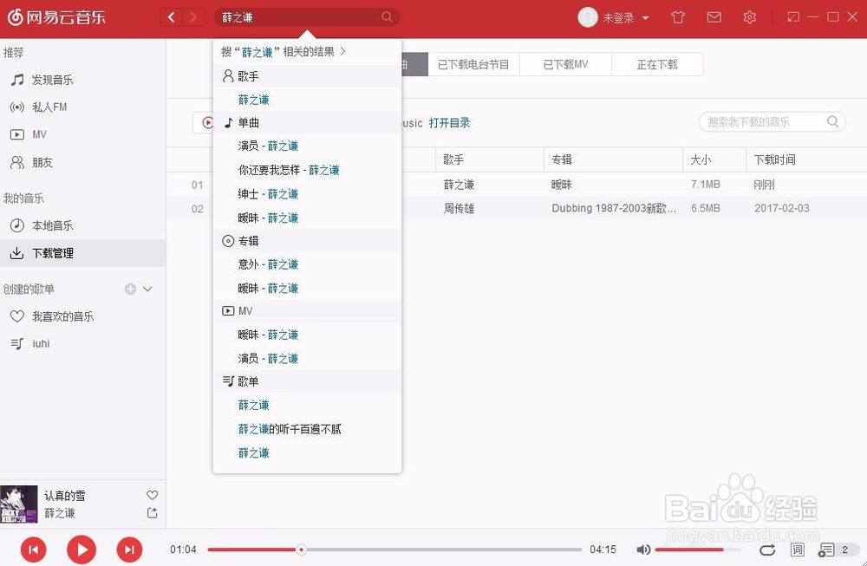Go forward with the right arrow button
This screenshot has width=867, height=566.
(193, 17)
